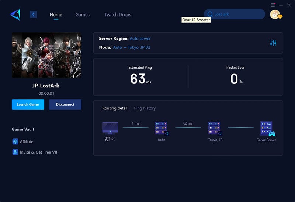Click the PC monitor routing icon

(110, 128)
